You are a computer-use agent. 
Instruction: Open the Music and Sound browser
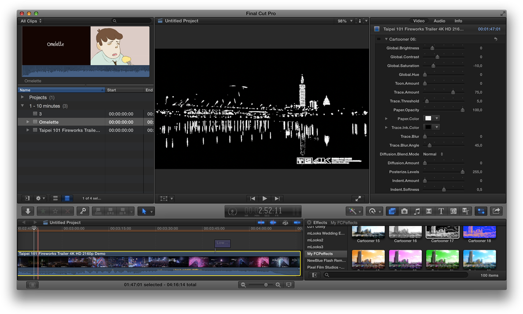(x=417, y=211)
